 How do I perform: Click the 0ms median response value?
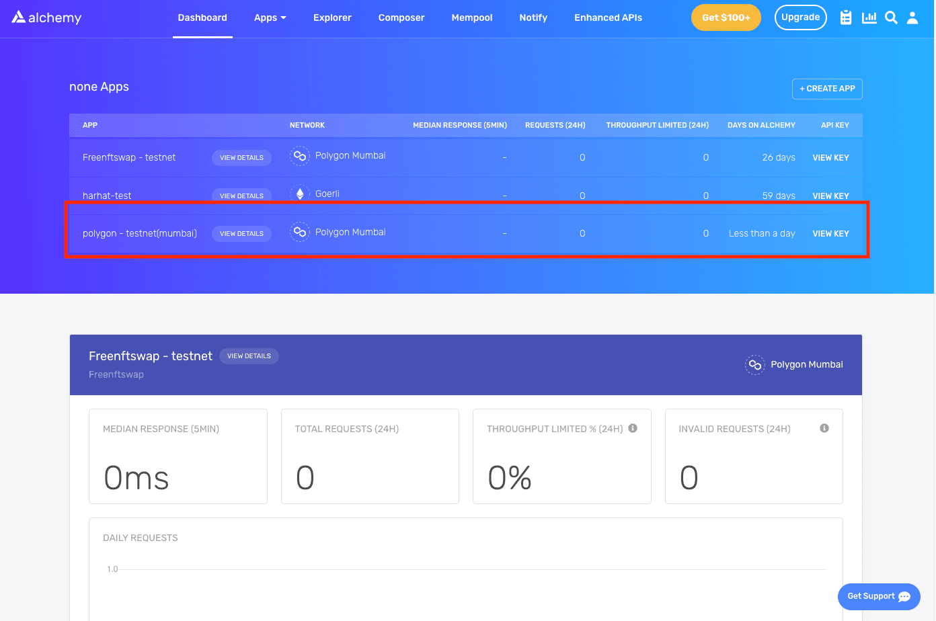(x=136, y=479)
